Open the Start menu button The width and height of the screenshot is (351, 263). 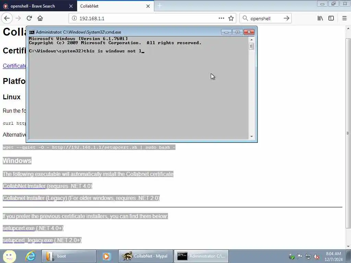click(x=9, y=256)
